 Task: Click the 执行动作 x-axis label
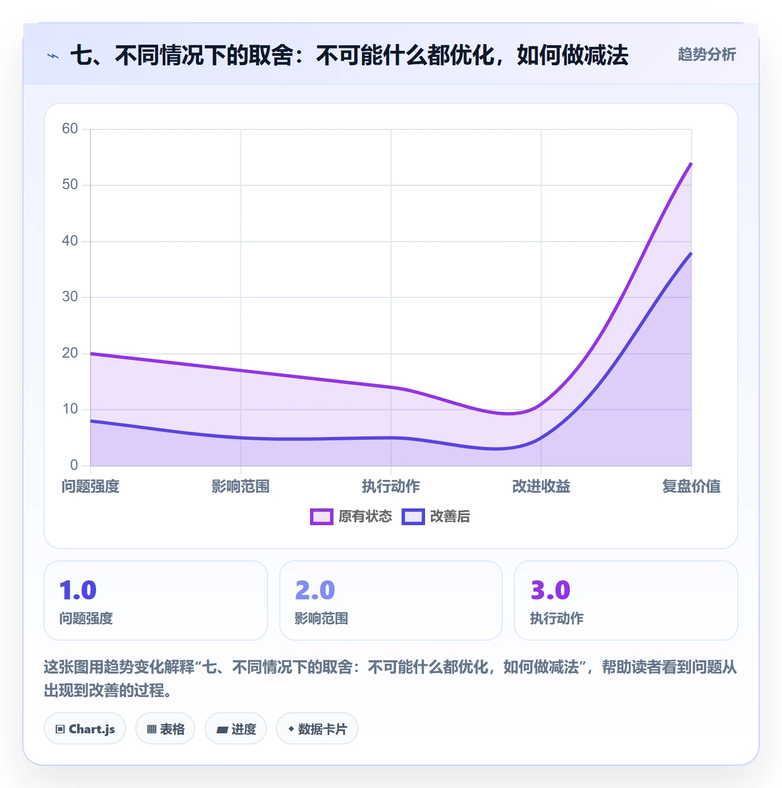(391, 486)
